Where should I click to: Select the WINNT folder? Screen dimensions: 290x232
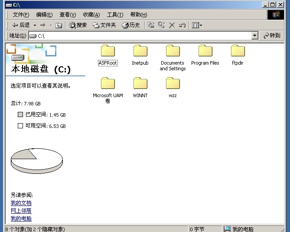click(140, 88)
